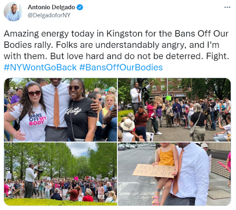Click the Antonio Delgado display name
The width and height of the screenshot is (236, 210).
click(x=51, y=7)
